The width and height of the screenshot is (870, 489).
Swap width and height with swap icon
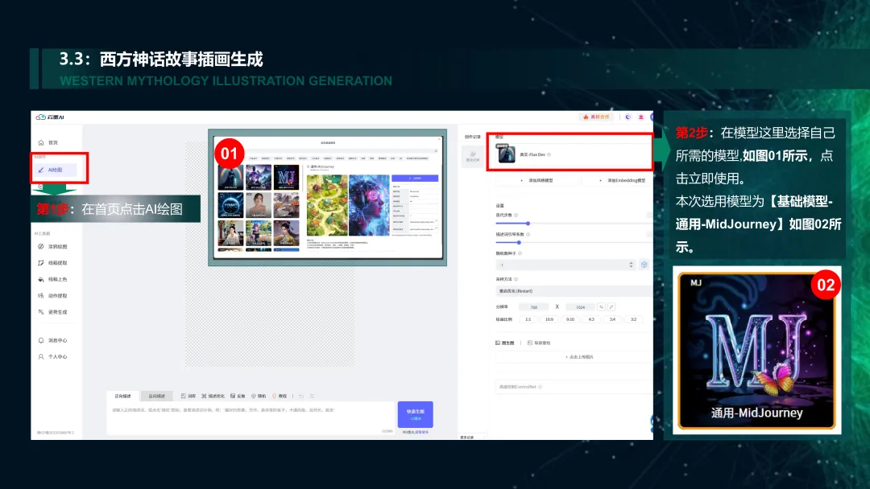pyautogui.click(x=601, y=307)
